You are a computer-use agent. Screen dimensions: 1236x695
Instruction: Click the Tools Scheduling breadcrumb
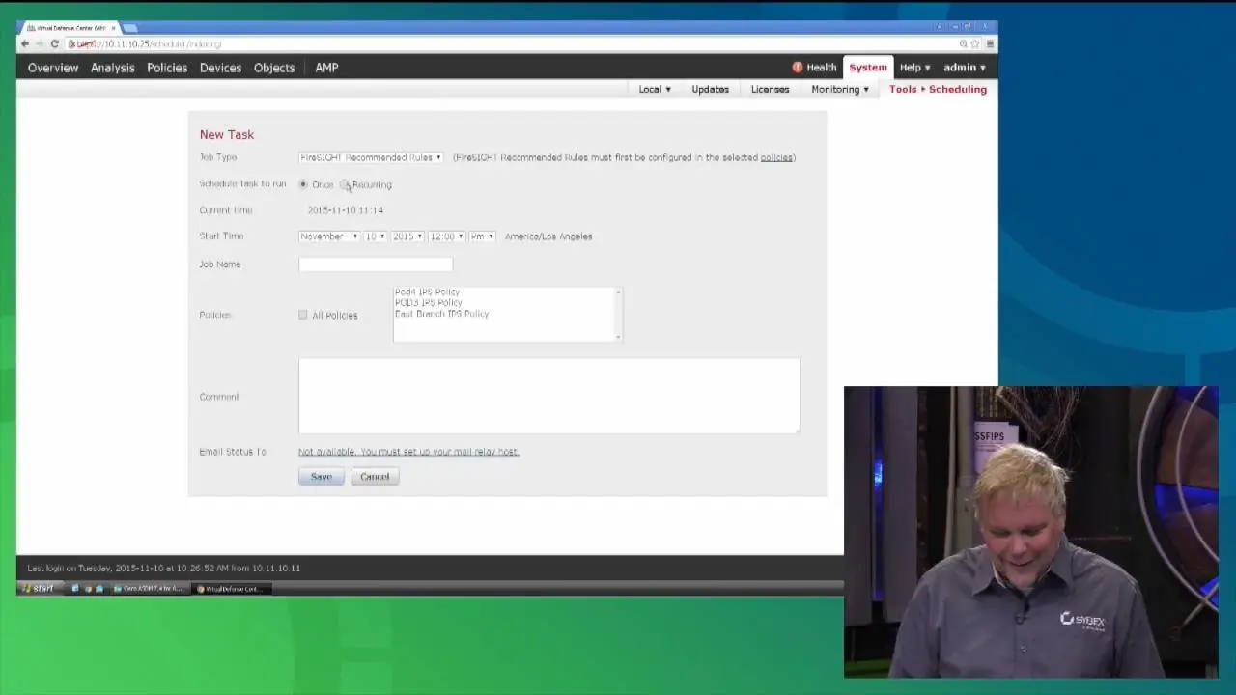pyautogui.click(x=938, y=89)
